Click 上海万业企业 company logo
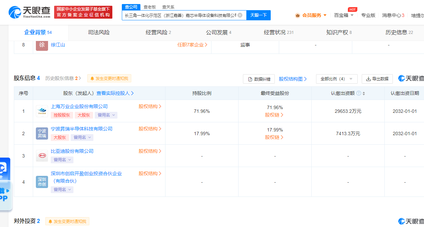Image resolution: width=424 pixels, height=227 pixels. click(42, 111)
